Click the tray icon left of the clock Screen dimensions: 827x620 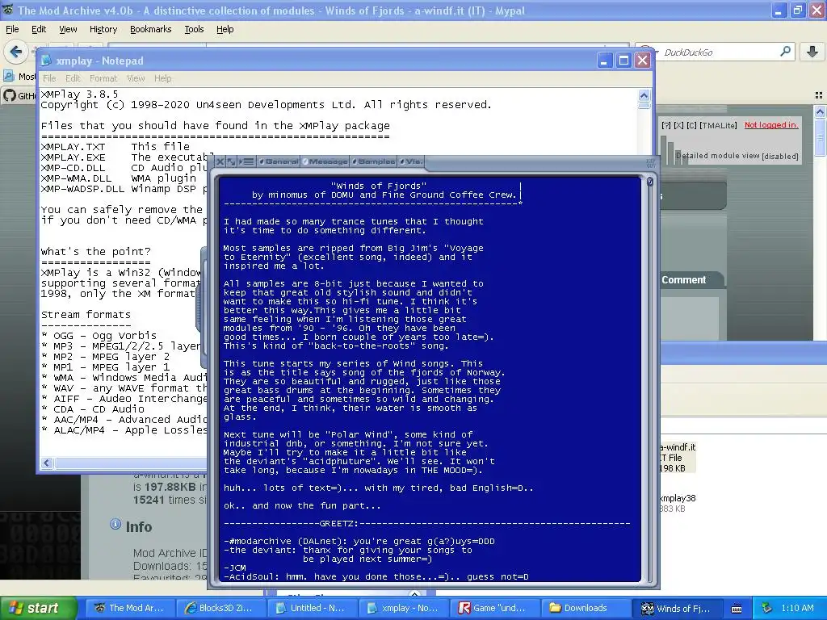pyautogui.click(x=767, y=608)
